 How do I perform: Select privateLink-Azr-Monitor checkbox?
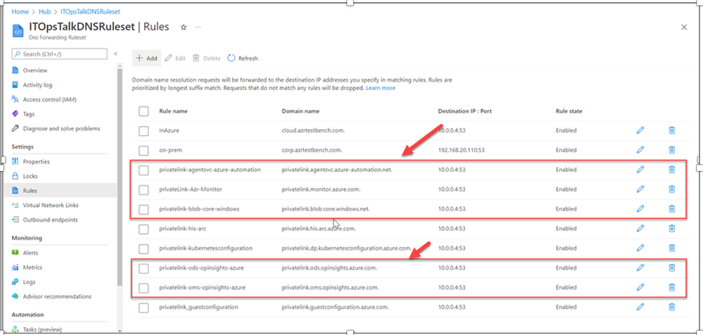click(x=144, y=190)
